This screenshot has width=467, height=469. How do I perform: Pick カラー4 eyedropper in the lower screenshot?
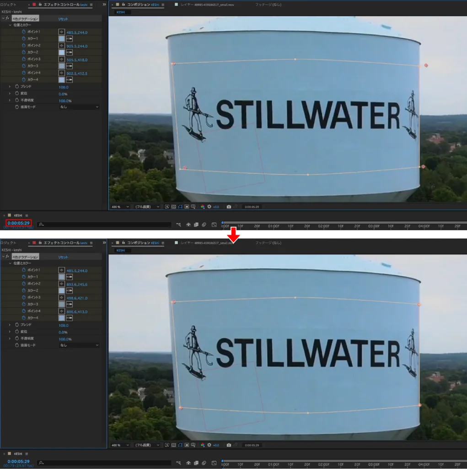pos(70,318)
